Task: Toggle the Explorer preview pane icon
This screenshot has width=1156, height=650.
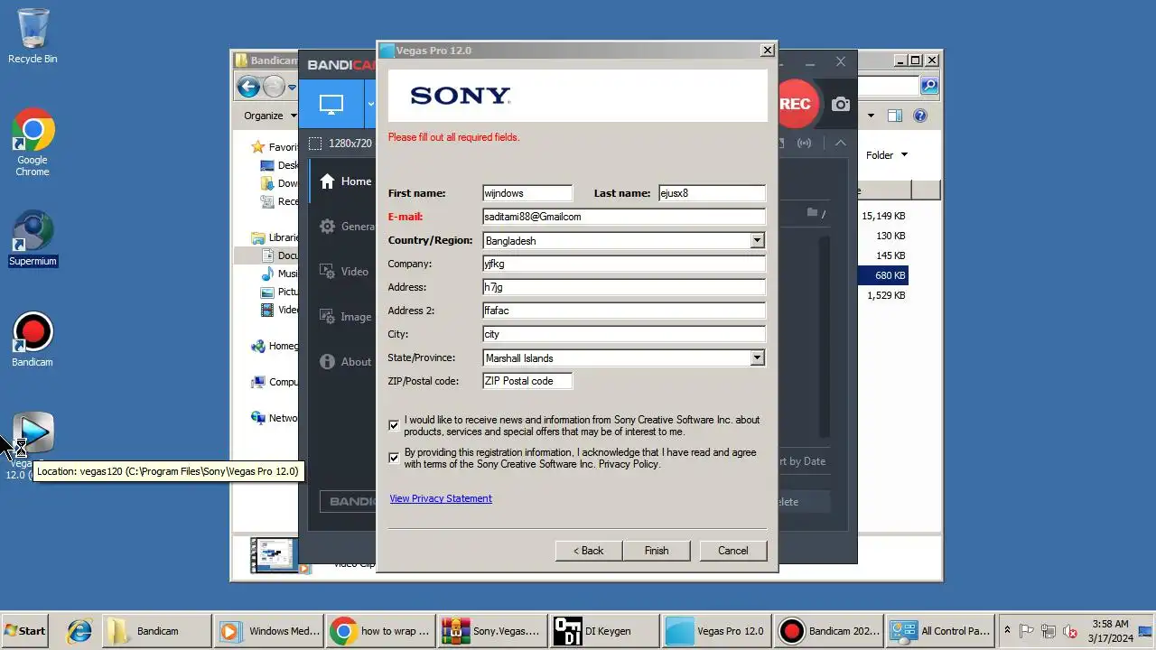Action: click(894, 116)
